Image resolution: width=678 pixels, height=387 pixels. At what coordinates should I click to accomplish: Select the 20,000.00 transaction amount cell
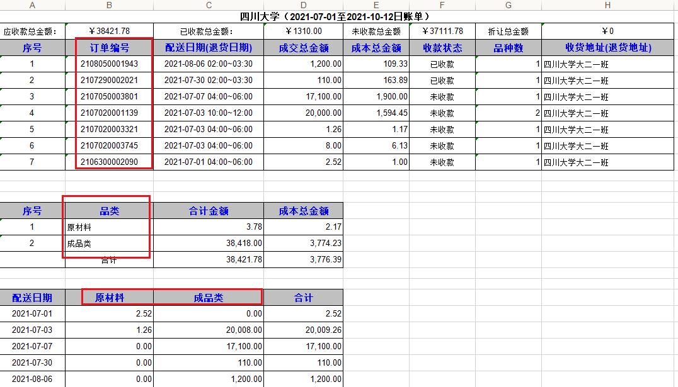click(x=303, y=113)
